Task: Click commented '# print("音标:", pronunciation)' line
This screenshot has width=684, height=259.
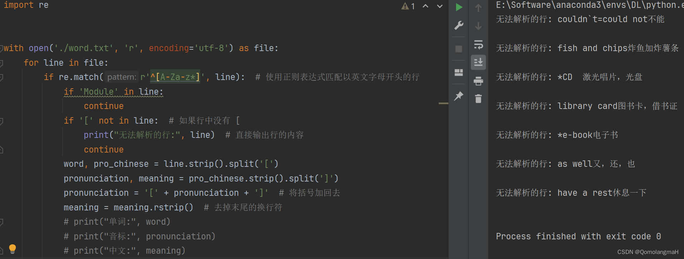Action: (139, 236)
